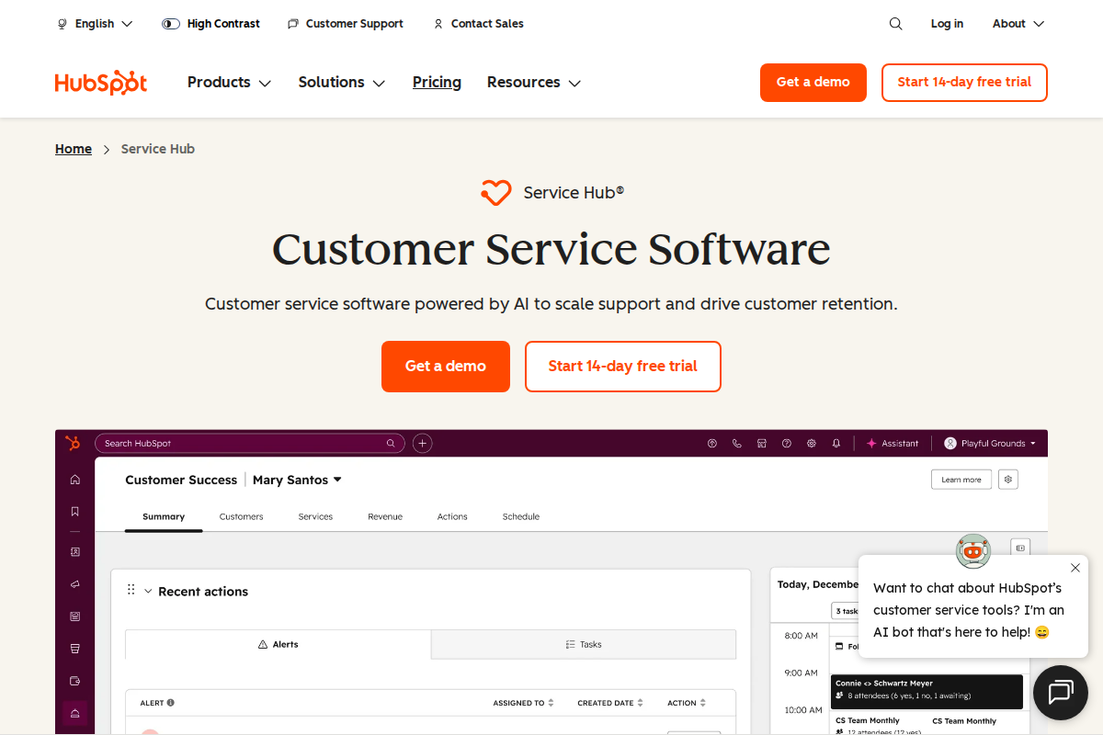
Task: Click the bookmark icon in the left sidebar
Action: [x=75, y=512]
